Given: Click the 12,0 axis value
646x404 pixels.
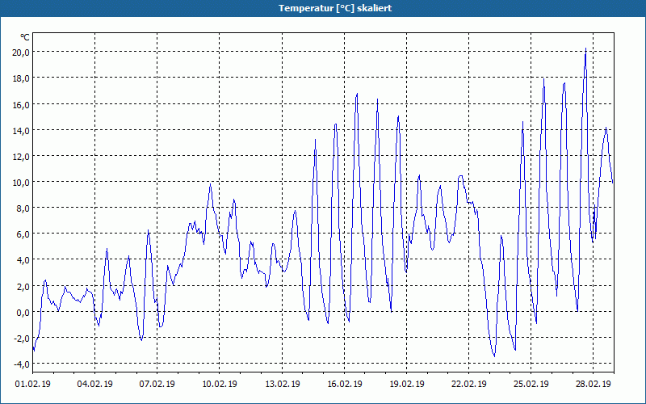Looking at the screenshot, I should [x=21, y=157].
